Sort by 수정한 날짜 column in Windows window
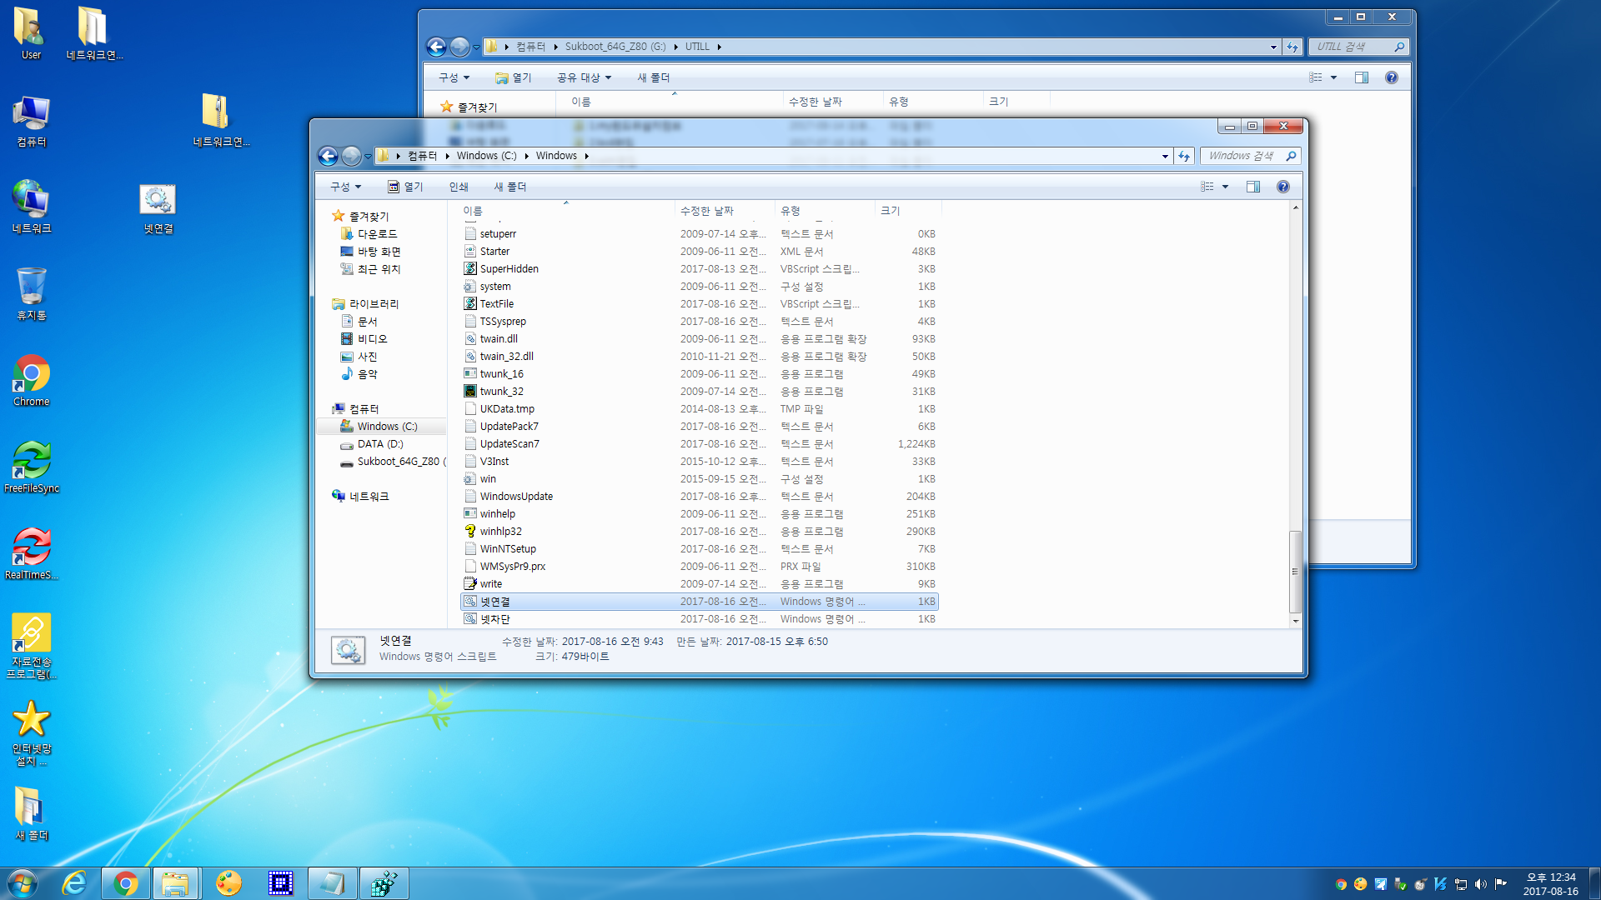 point(724,211)
